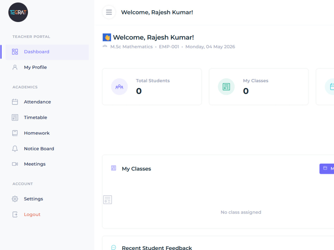Viewport: 334px width, 250px height.
Task: Click the Attendance calendar icon
Action: coord(15,102)
